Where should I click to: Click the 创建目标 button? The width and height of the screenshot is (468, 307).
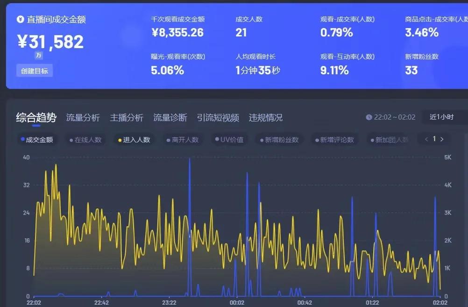[34, 71]
